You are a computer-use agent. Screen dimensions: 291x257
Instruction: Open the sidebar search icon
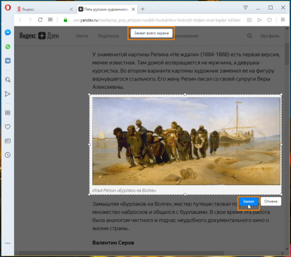[x=8, y=80]
